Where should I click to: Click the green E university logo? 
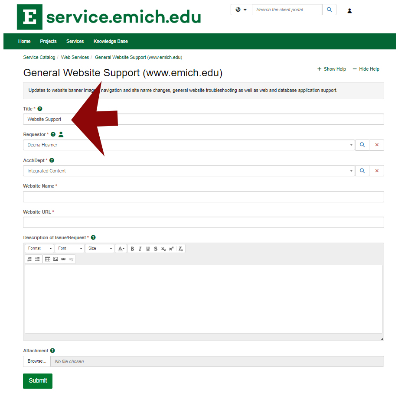coord(29,17)
